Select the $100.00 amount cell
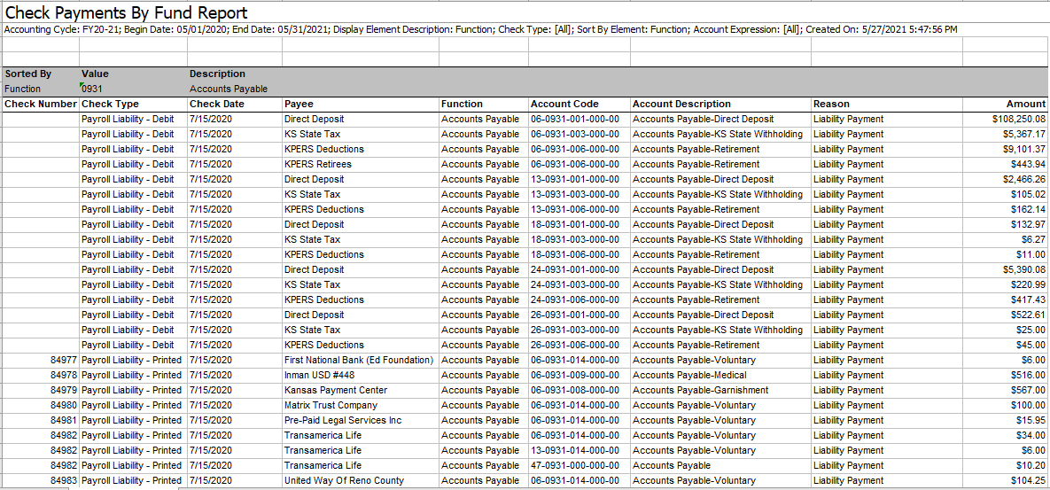 point(1005,405)
